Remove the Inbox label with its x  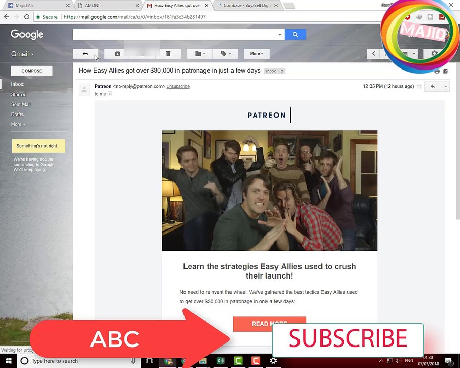pyautogui.click(x=282, y=71)
